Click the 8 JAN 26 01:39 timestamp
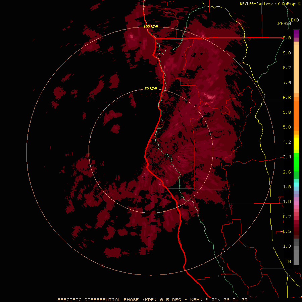 coord(226,300)
